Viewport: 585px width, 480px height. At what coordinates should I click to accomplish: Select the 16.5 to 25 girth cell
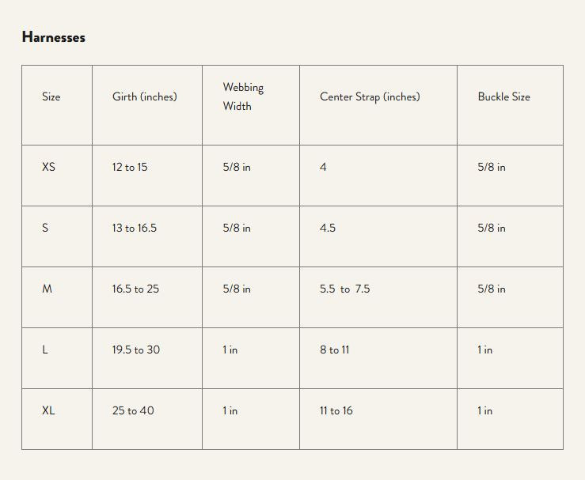click(135, 289)
